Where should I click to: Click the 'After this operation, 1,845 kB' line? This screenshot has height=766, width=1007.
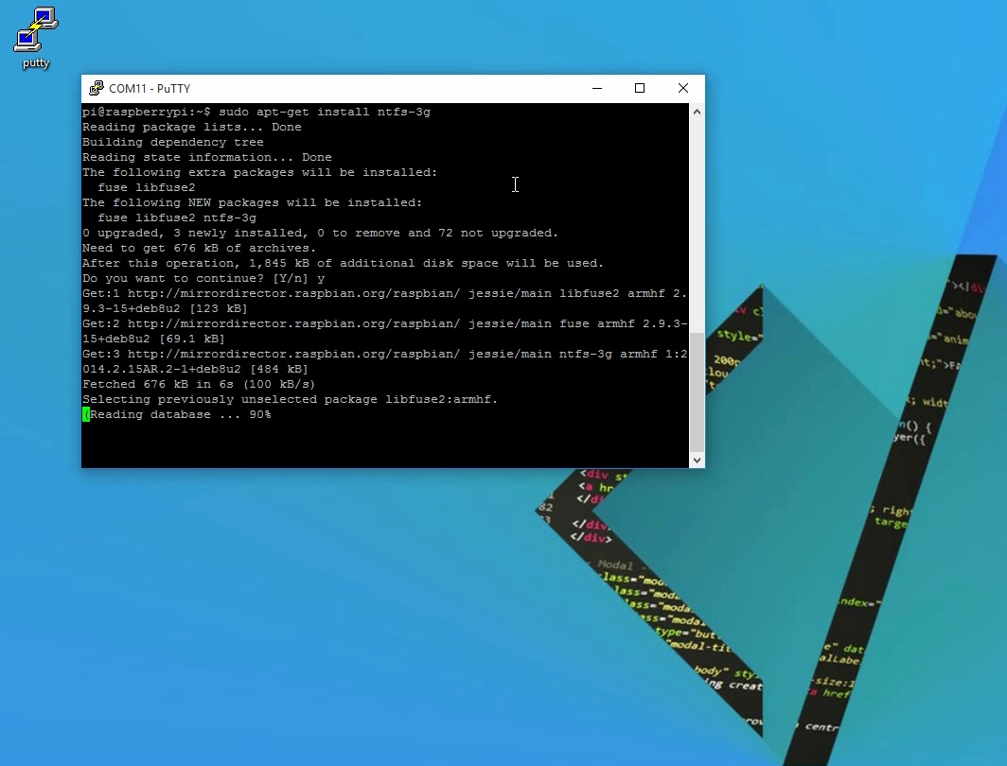[x=343, y=263]
